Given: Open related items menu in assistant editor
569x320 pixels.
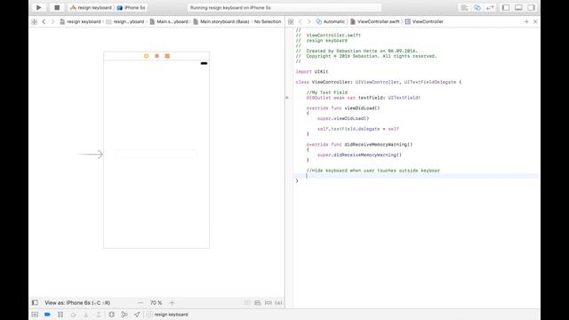Looking at the screenshot, I should [291, 21].
